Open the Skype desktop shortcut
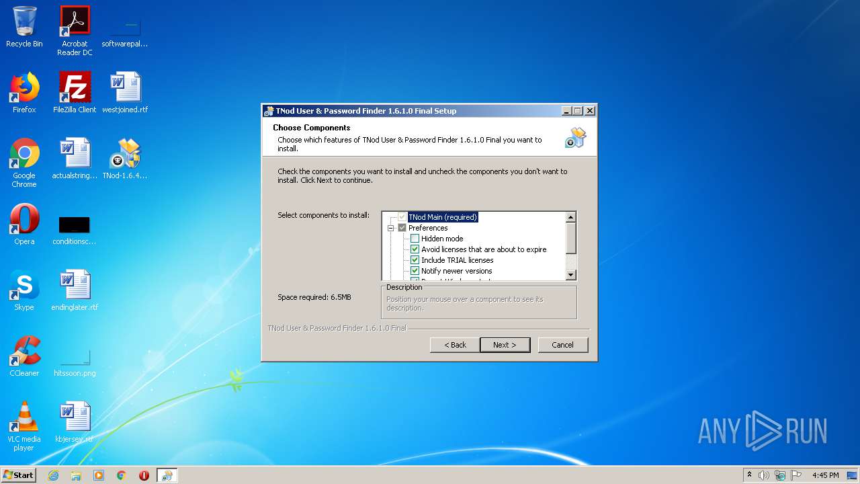The image size is (860, 484). 24,290
